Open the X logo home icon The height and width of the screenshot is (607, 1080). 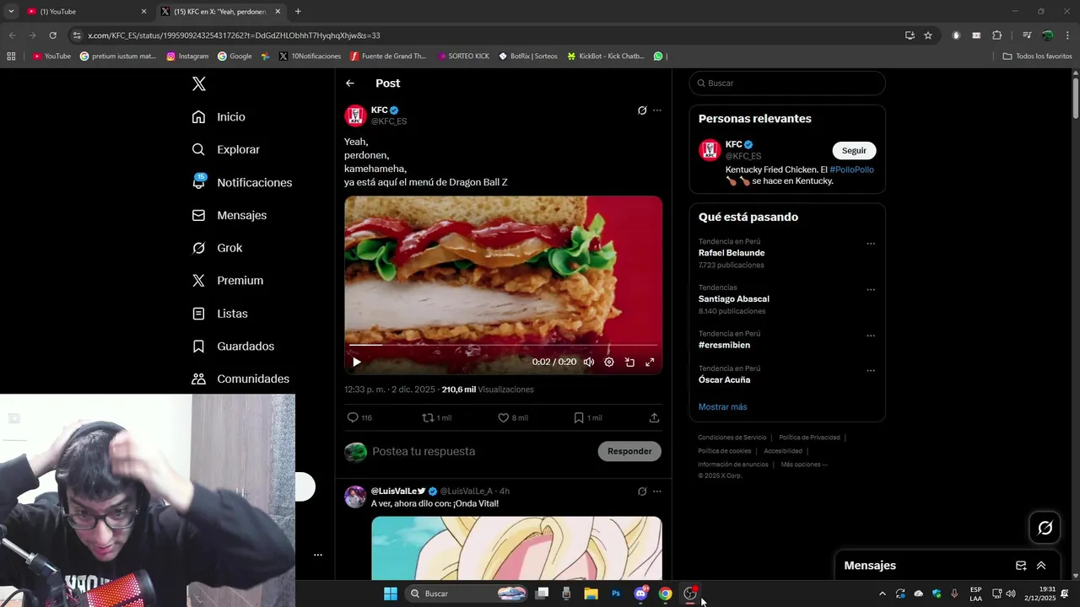tap(199, 83)
